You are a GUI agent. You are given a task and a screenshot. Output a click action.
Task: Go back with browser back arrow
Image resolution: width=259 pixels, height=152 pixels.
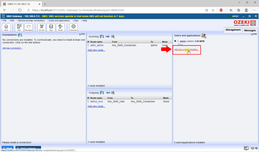[5, 10]
